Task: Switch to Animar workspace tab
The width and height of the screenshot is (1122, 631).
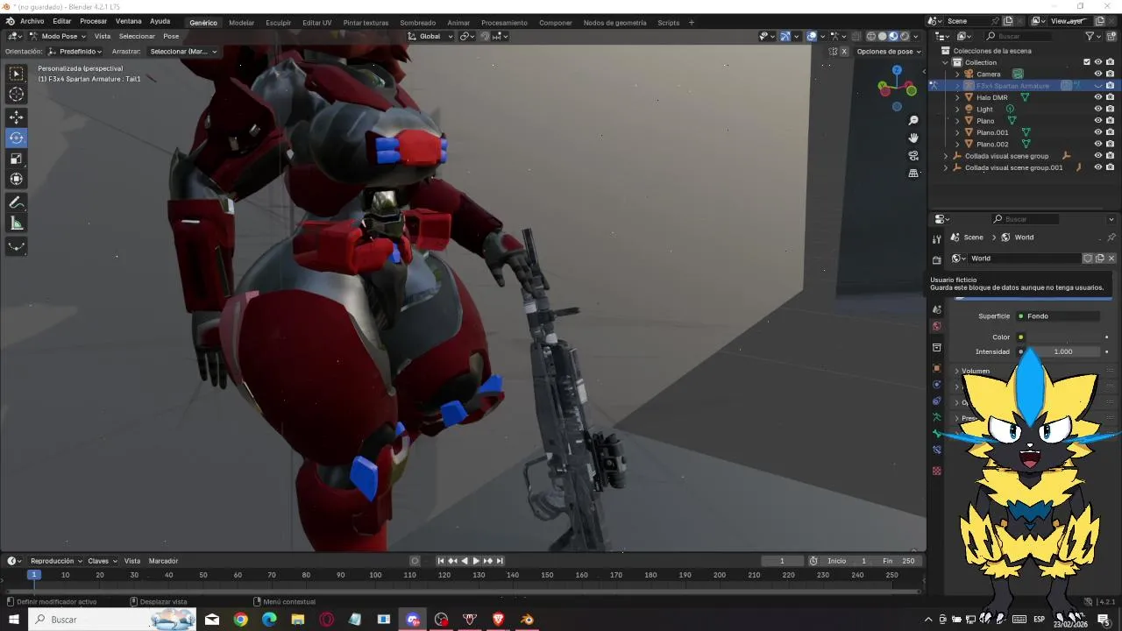Action: point(458,22)
